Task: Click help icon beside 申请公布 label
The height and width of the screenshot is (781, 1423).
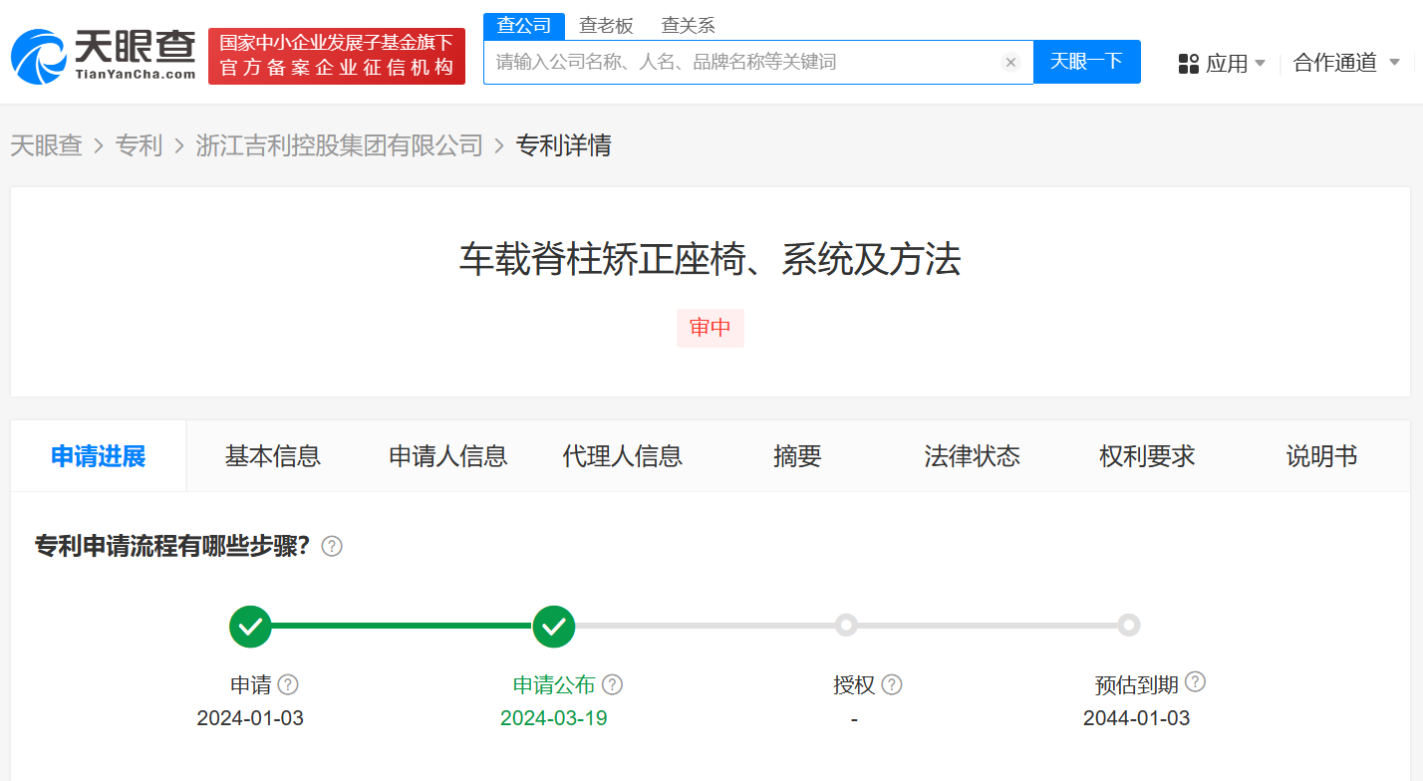Action: 613,684
